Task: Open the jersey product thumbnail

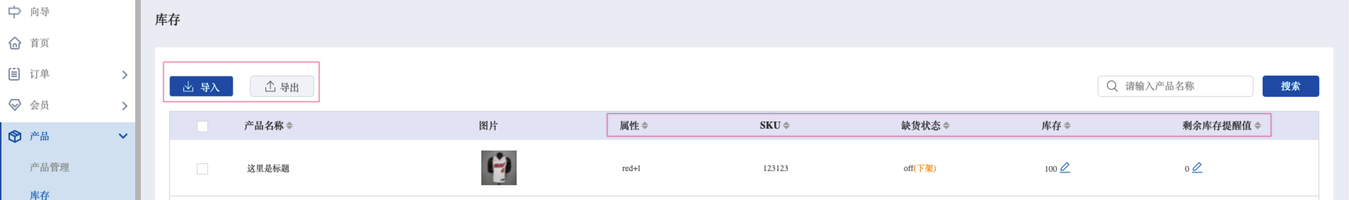Action: pos(499,168)
